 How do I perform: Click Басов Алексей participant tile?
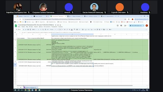[94, 7]
